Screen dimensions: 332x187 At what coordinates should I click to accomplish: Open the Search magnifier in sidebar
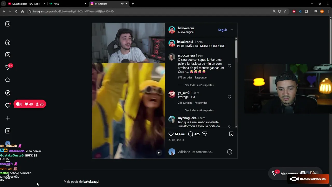pos(8,80)
